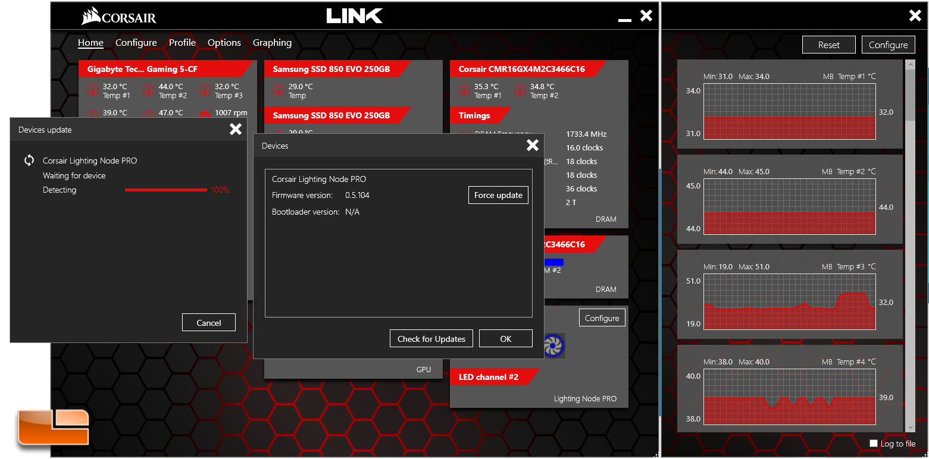Close the Devices dialog

533,145
